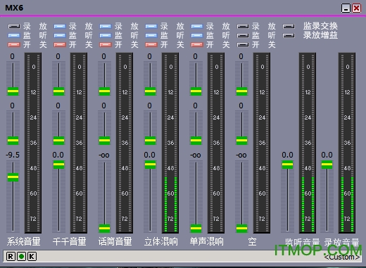Click the uppermost small slider of 单声混响 channel
This screenshot has width=366, height=268.
coord(196,91)
